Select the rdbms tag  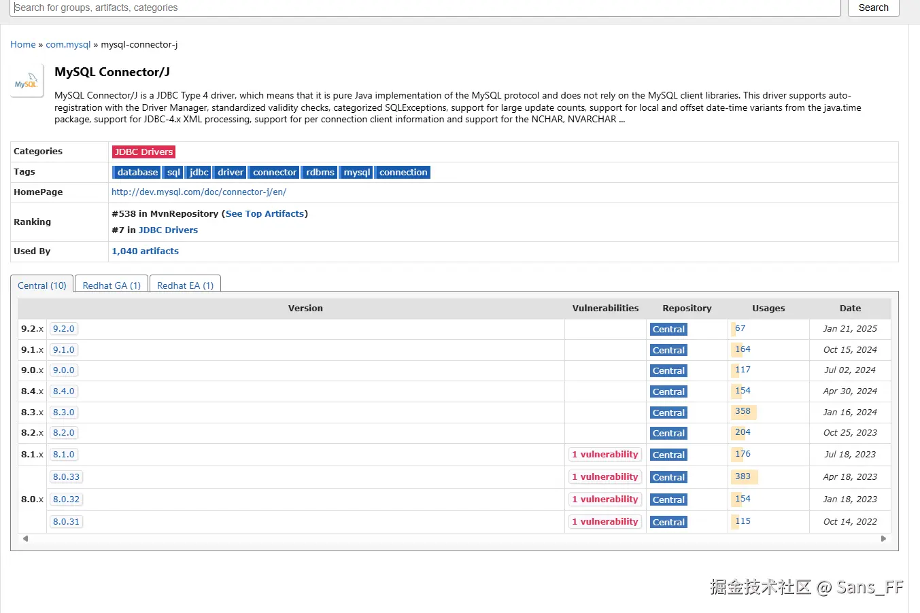[x=320, y=173]
